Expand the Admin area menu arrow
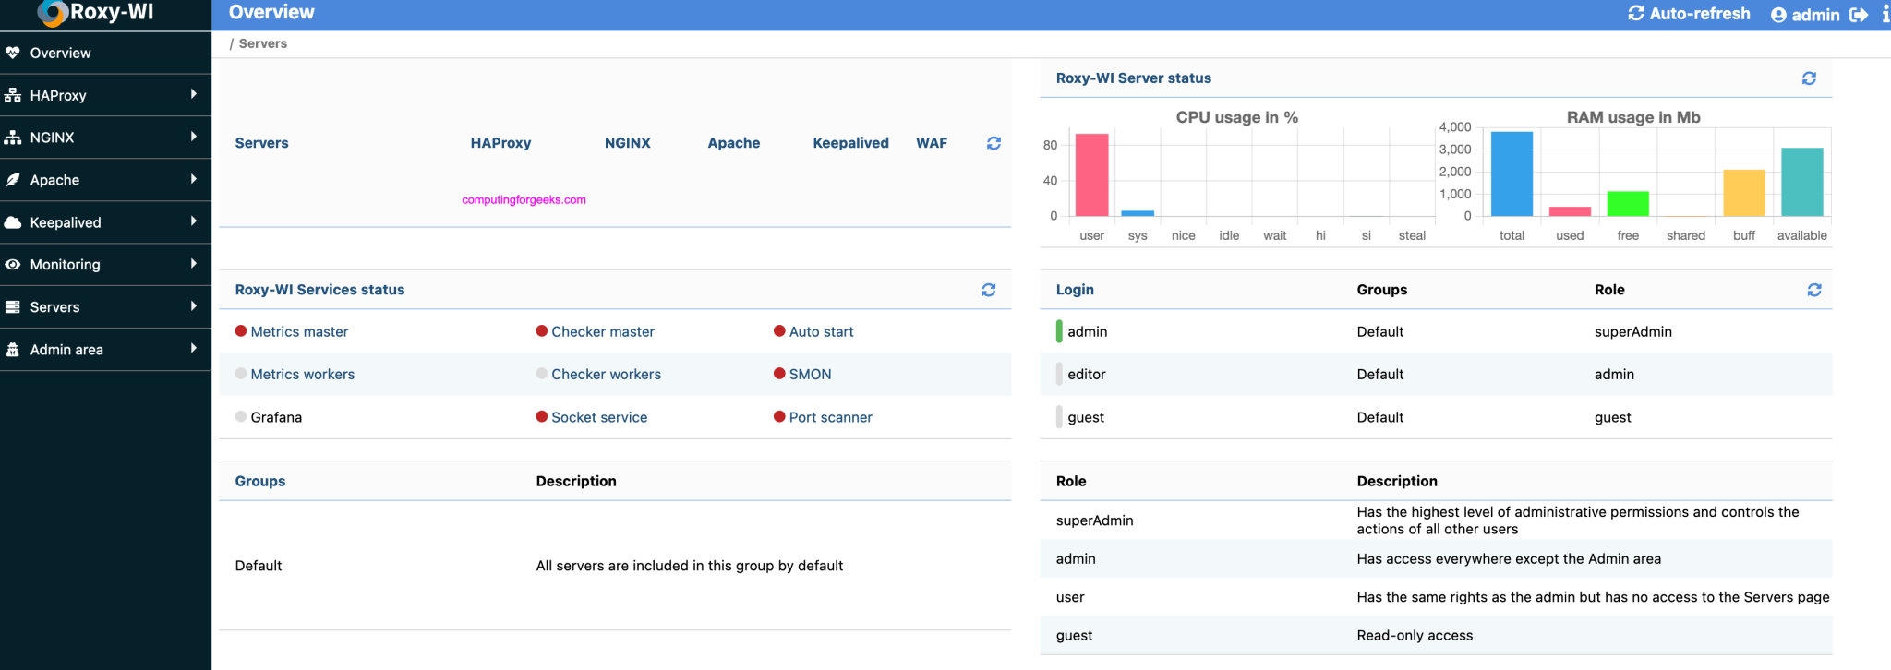Screen dimensions: 1891x670 (193, 349)
